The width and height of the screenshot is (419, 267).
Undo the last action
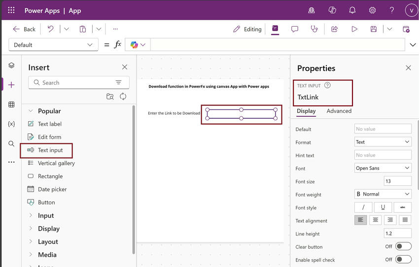[x=50, y=29]
